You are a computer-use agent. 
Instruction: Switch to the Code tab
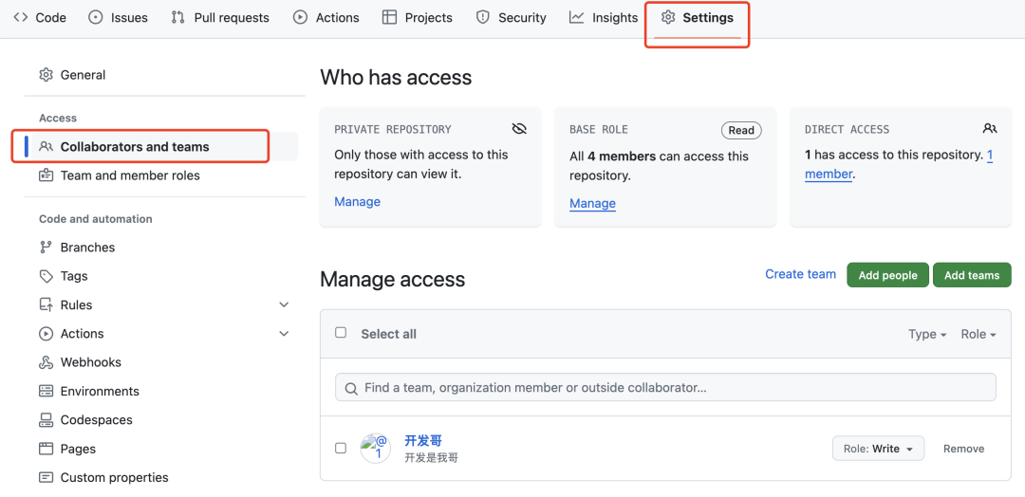[40, 18]
